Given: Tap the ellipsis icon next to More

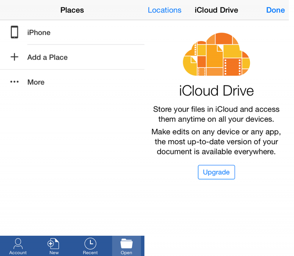Looking at the screenshot, I should [x=14, y=82].
